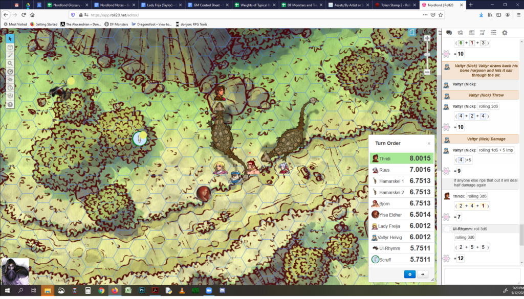Select Thridi in the turn order
Screen dimensions: 524x299
pos(402,158)
